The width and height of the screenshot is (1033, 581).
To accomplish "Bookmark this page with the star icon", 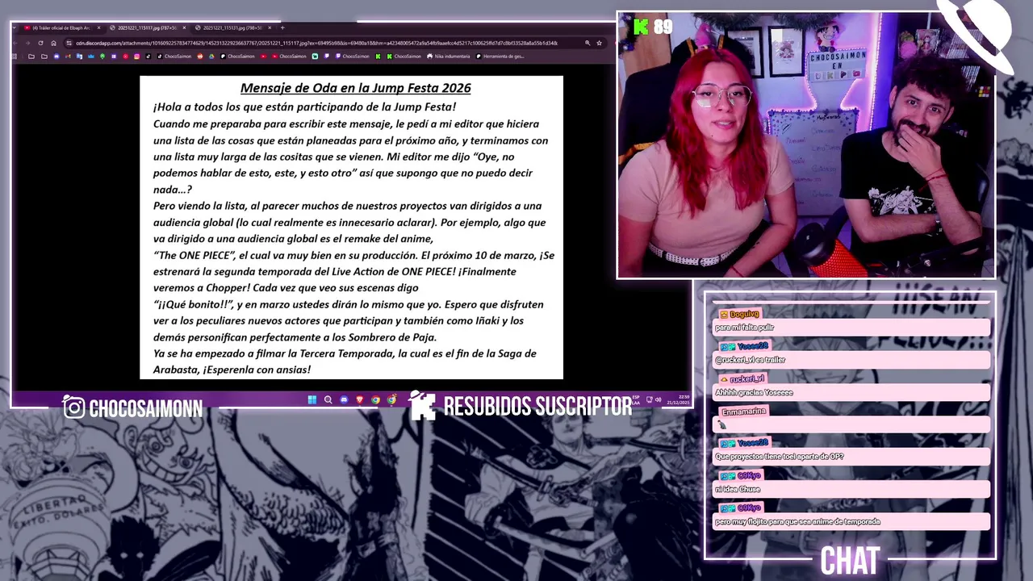I will [599, 43].
